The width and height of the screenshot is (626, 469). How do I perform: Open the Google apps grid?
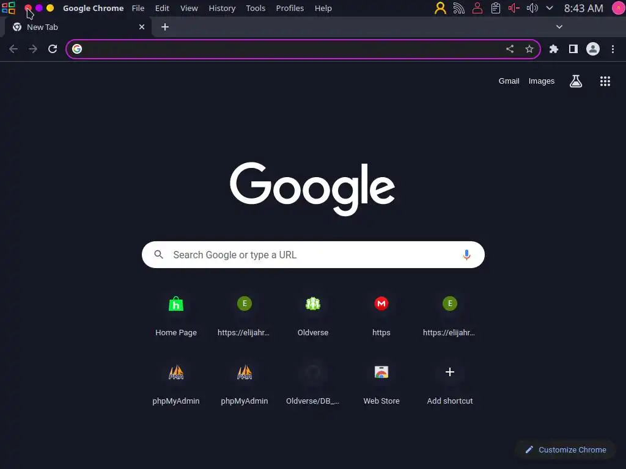tap(605, 81)
